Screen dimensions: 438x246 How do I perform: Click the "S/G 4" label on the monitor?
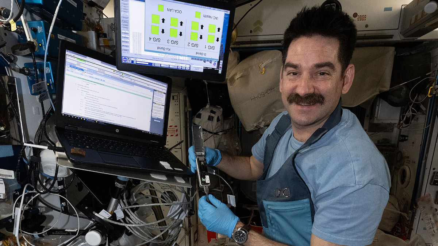pos(155,40)
